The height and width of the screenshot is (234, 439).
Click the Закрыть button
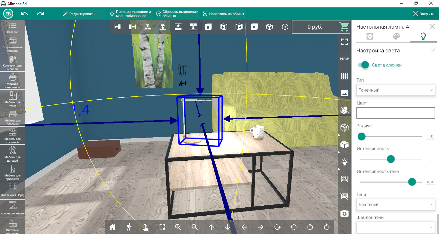pos(424,14)
